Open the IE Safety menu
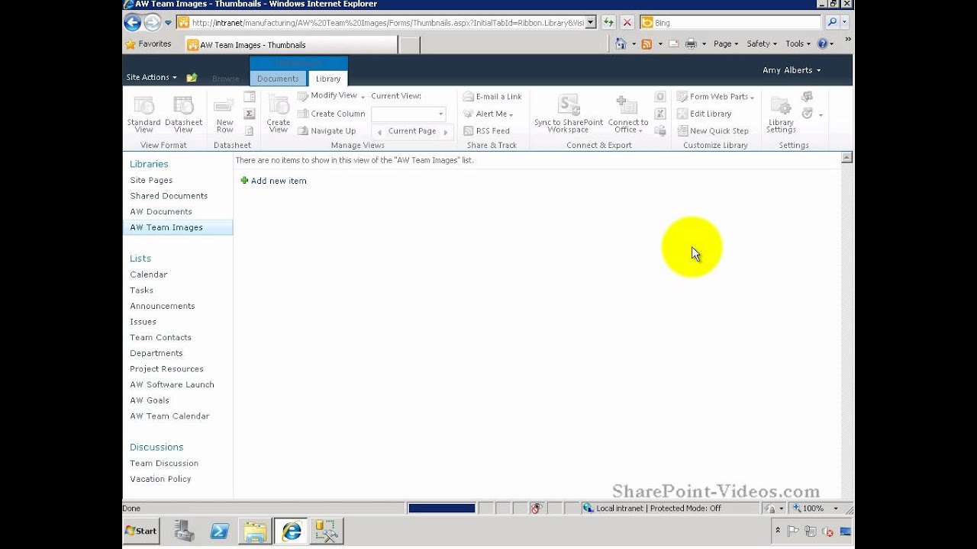Screen dimensions: 977x549 [x=762, y=43]
